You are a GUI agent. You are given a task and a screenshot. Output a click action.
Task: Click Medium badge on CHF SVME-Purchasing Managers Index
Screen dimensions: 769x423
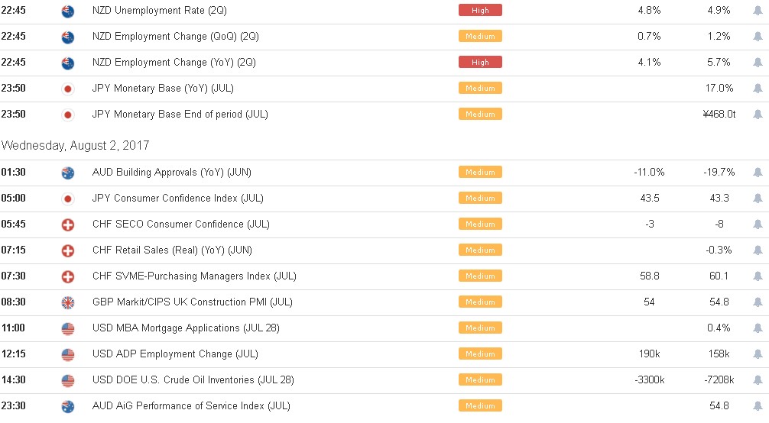point(480,276)
